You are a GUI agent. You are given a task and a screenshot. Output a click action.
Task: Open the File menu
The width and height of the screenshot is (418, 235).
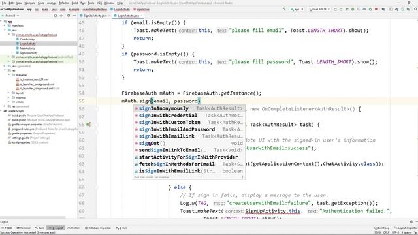click(x=4, y=3)
